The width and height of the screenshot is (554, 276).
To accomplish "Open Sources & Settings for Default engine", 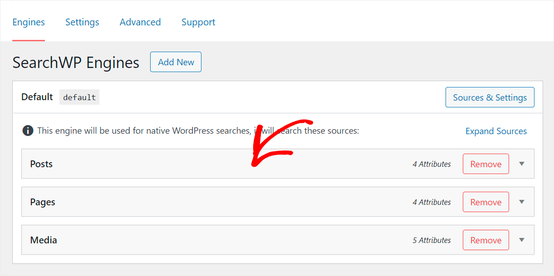I will [x=490, y=97].
